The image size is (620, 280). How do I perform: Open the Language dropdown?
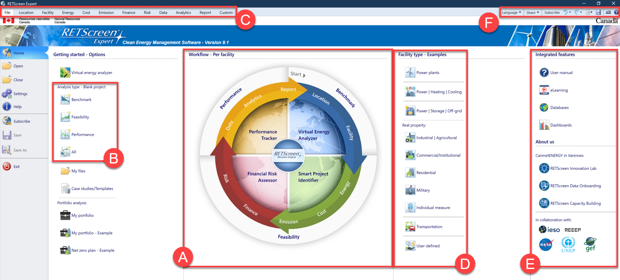512,12
